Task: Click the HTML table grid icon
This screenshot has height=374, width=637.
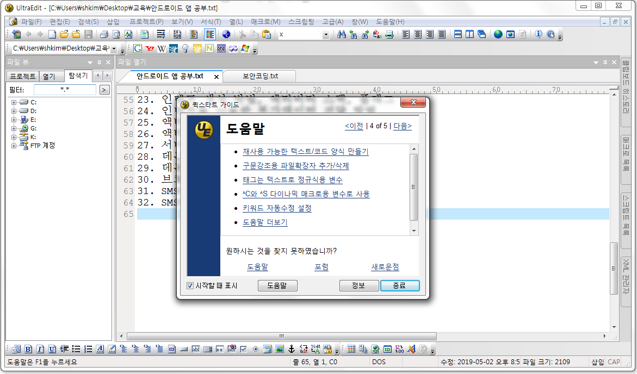Action: pyautogui.click(x=351, y=349)
